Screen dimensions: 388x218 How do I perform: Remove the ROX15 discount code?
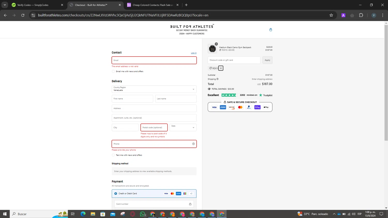[221, 68]
